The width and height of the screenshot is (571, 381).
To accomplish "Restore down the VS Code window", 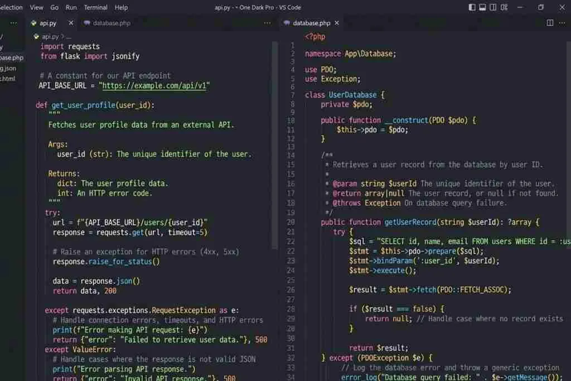I will [x=541, y=7].
